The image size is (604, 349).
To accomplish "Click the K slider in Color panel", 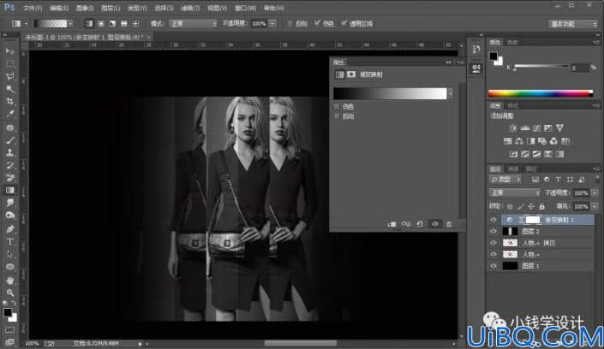I will pyautogui.click(x=541, y=66).
